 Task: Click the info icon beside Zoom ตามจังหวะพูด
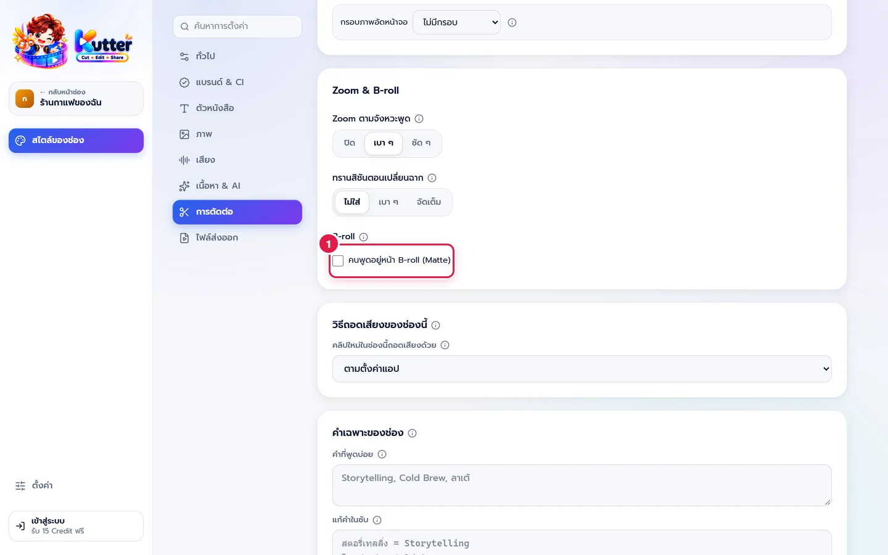[419, 119]
